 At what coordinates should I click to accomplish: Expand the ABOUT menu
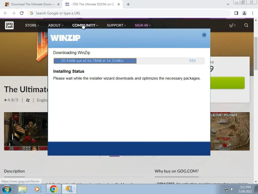pos(56,25)
